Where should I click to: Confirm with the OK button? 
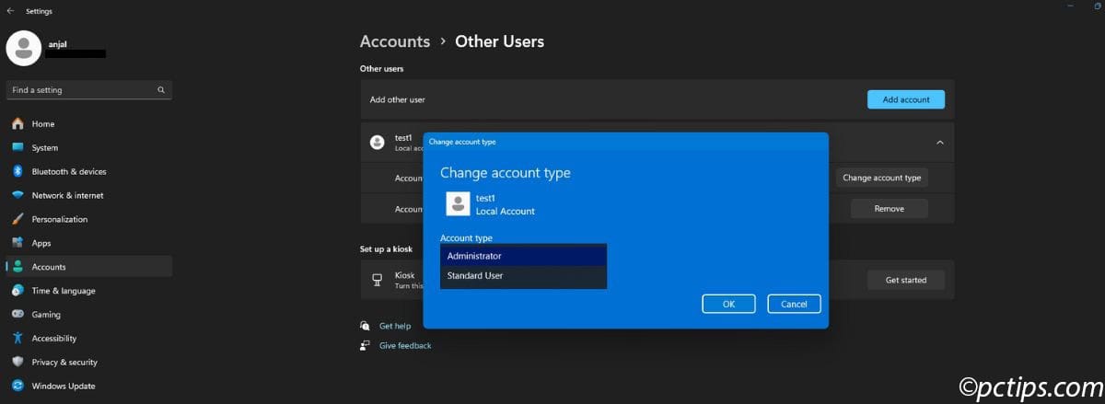(728, 304)
